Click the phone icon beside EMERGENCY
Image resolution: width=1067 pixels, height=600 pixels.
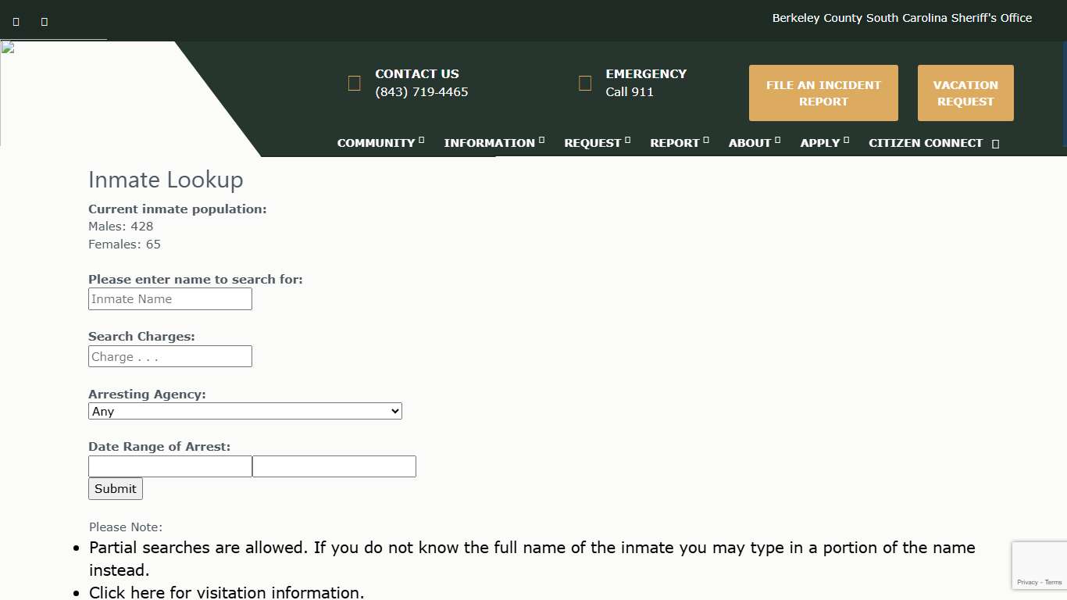(x=585, y=82)
